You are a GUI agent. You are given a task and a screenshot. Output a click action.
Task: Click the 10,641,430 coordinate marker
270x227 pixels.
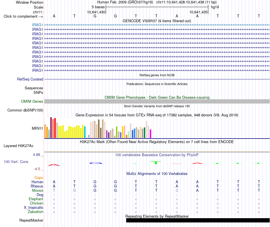96,12
